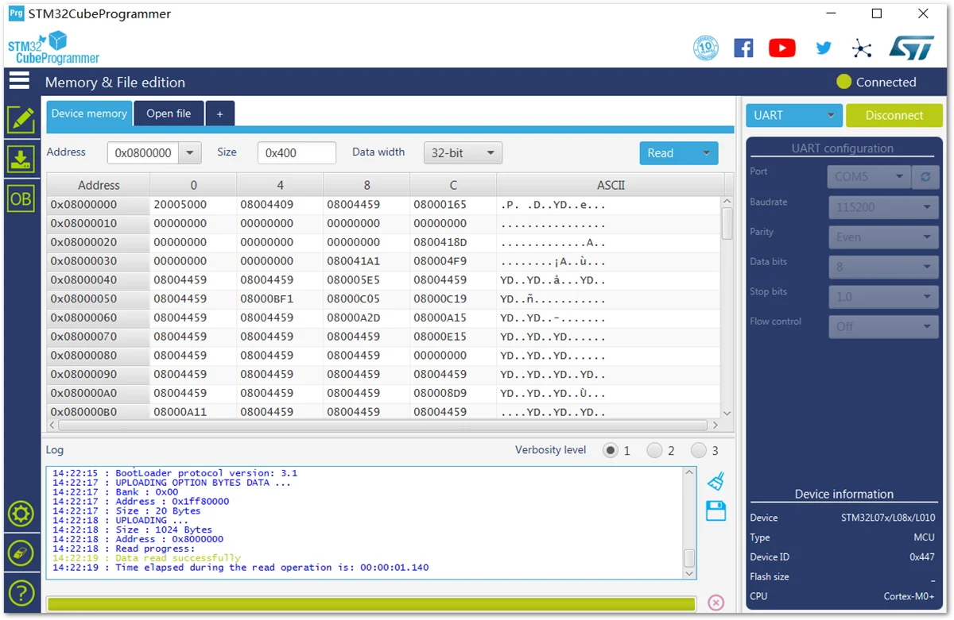Image resolution: width=954 pixels, height=620 pixels.
Task: Expand the Read button dropdown arrow
Action: 705,153
